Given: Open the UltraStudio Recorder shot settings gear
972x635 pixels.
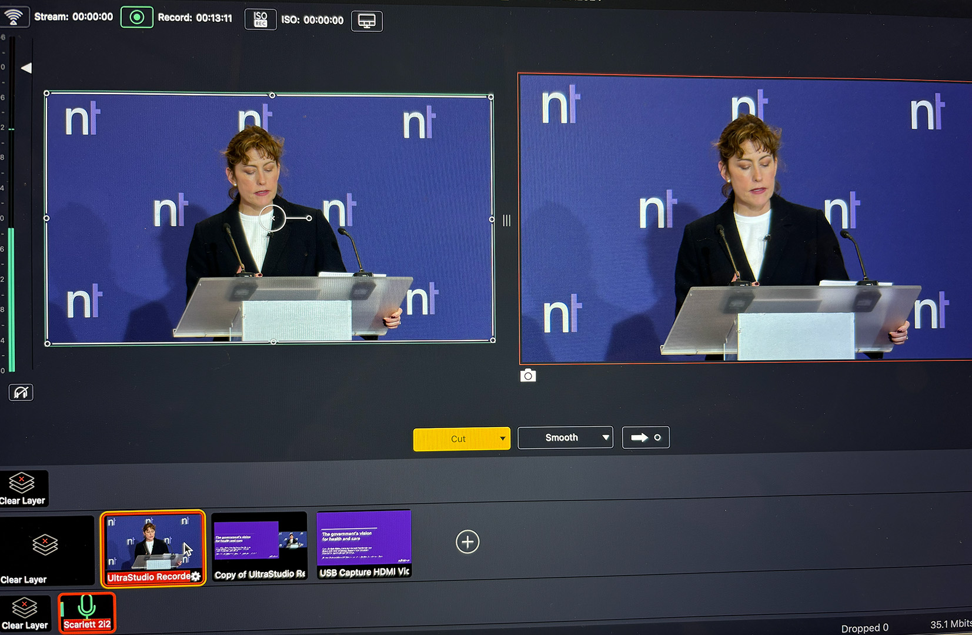Looking at the screenshot, I should [196, 577].
